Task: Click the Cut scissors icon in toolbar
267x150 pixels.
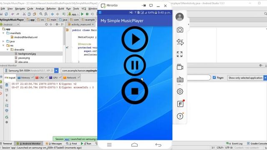Action: tap(24, 14)
